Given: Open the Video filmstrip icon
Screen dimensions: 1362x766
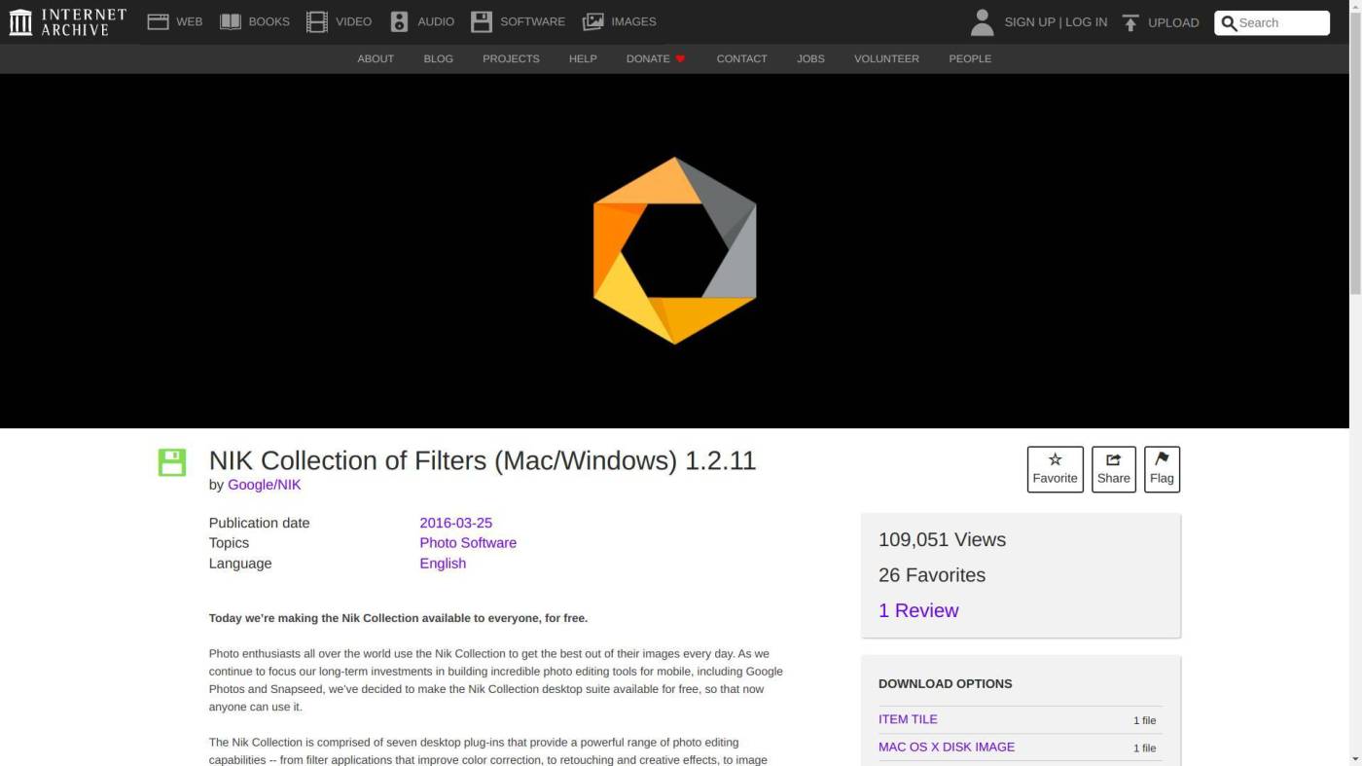Looking at the screenshot, I should click(317, 21).
